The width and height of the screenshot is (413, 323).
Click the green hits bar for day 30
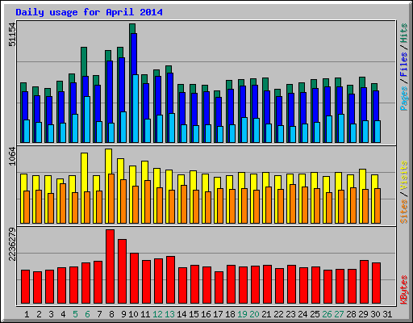click(374, 87)
